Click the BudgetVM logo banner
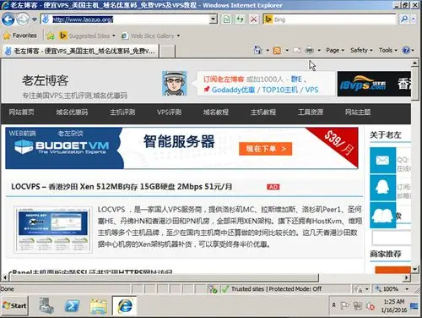 point(62,147)
